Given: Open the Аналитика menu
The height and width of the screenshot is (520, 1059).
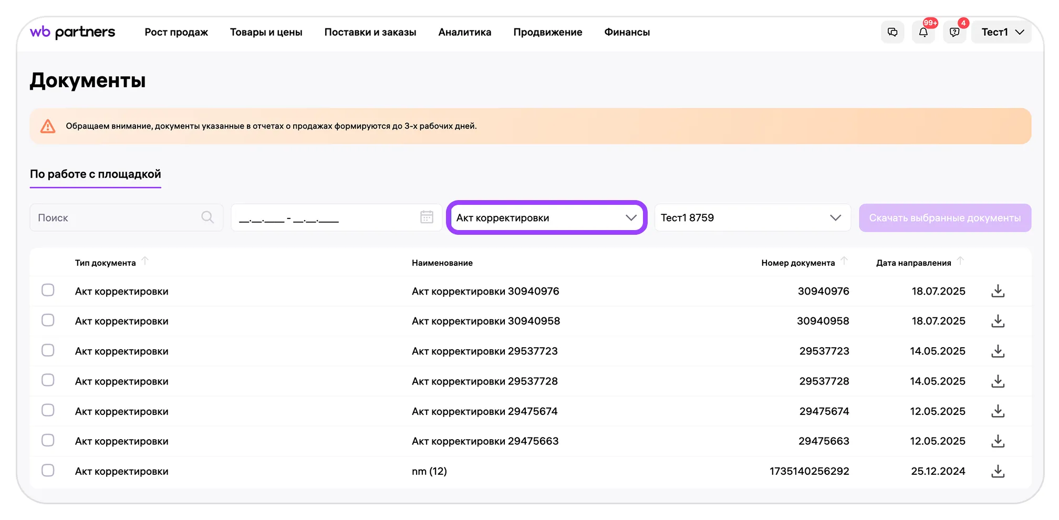Looking at the screenshot, I should coord(464,32).
